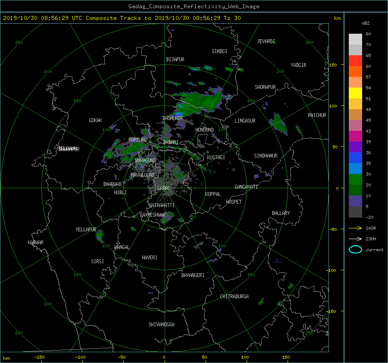Viewport: 388px width, 363px height.
Task: Click the KUSTAGI city label
Action: pos(216,158)
